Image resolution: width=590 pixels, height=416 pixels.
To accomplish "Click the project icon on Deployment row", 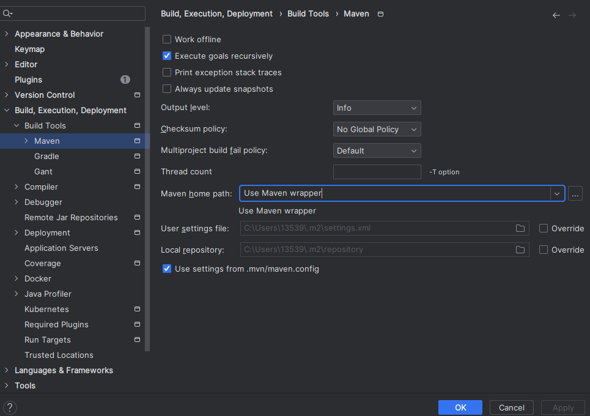I will coord(138,232).
